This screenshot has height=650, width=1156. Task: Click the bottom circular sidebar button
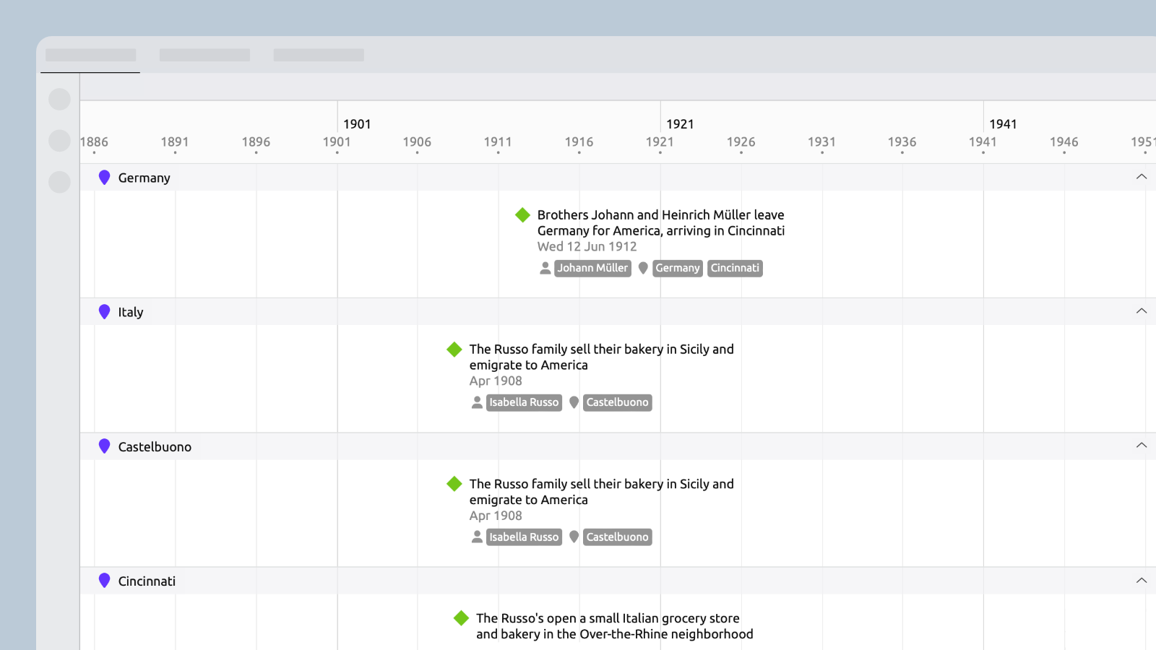(59, 182)
